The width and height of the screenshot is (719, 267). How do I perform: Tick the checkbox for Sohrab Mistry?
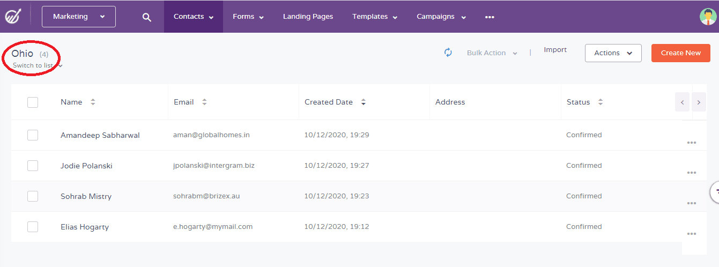(x=33, y=196)
